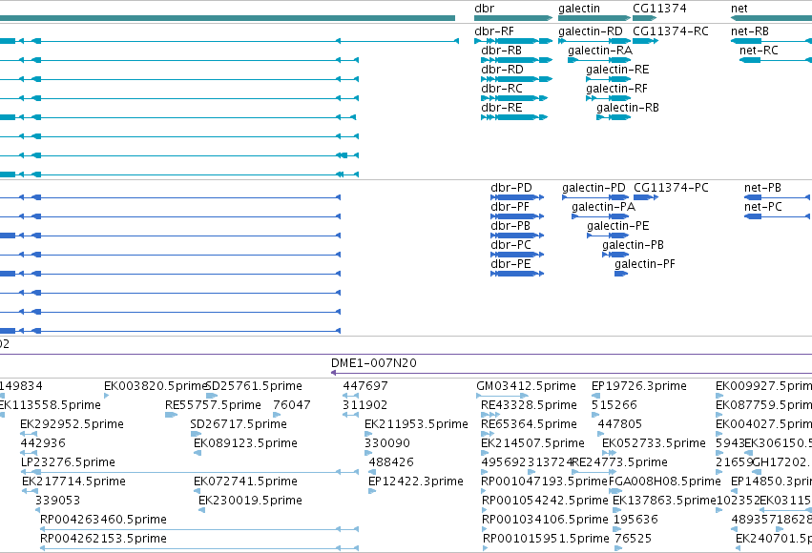Viewport: 812px width, 553px height.
Task: Select feature 195636
Action: tap(635, 520)
